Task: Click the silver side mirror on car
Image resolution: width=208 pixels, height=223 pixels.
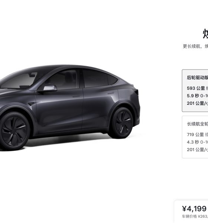Action: coord(50,88)
